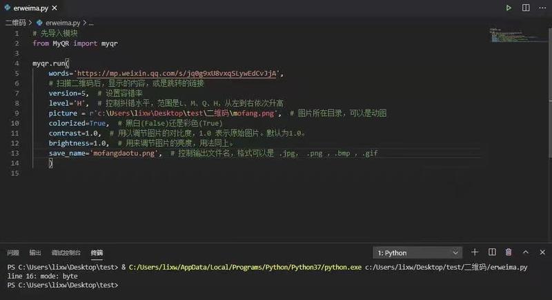Click the python.exe path in terminal
The image size is (552, 300).
(245, 267)
